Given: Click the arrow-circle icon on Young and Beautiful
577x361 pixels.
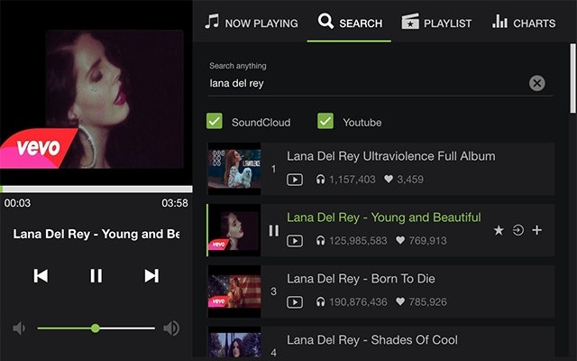Looking at the screenshot, I should [x=518, y=230].
